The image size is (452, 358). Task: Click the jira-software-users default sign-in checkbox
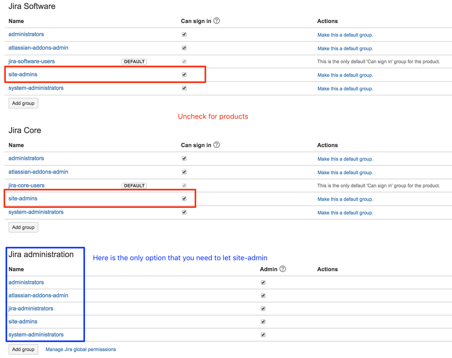click(x=184, y=61)
